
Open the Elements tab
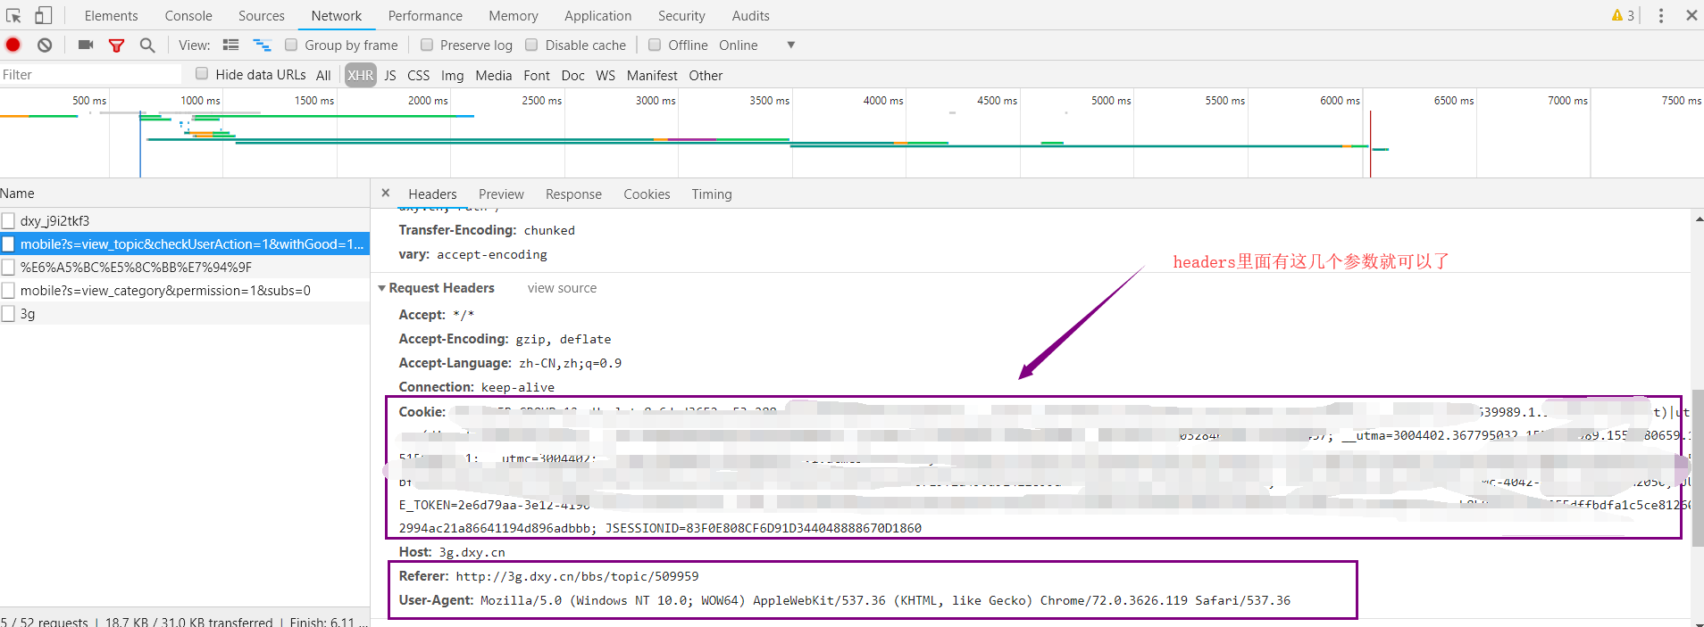click(111, 15)
